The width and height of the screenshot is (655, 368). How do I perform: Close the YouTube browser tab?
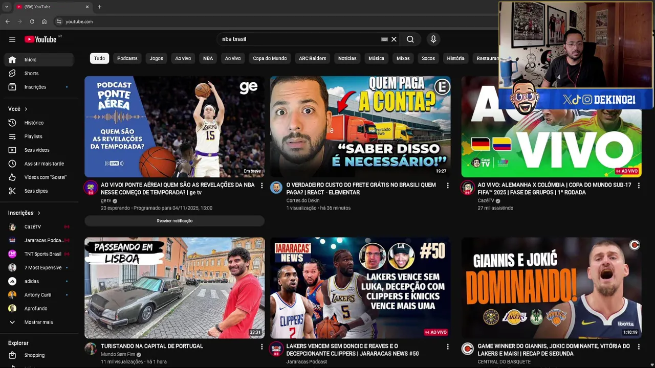[x=87, y=7]
